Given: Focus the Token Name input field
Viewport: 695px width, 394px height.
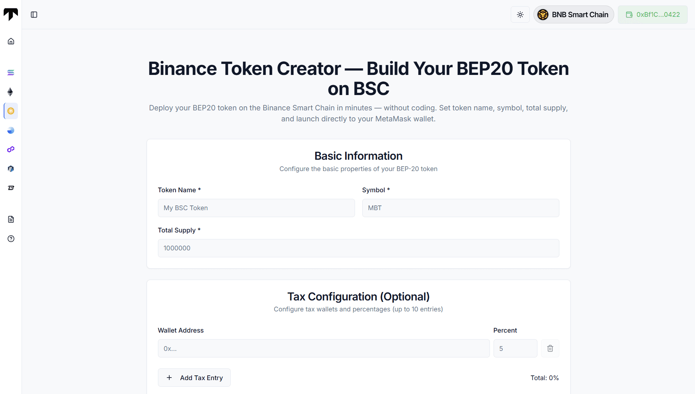Looking at the screenshot, I should point(256,208).
